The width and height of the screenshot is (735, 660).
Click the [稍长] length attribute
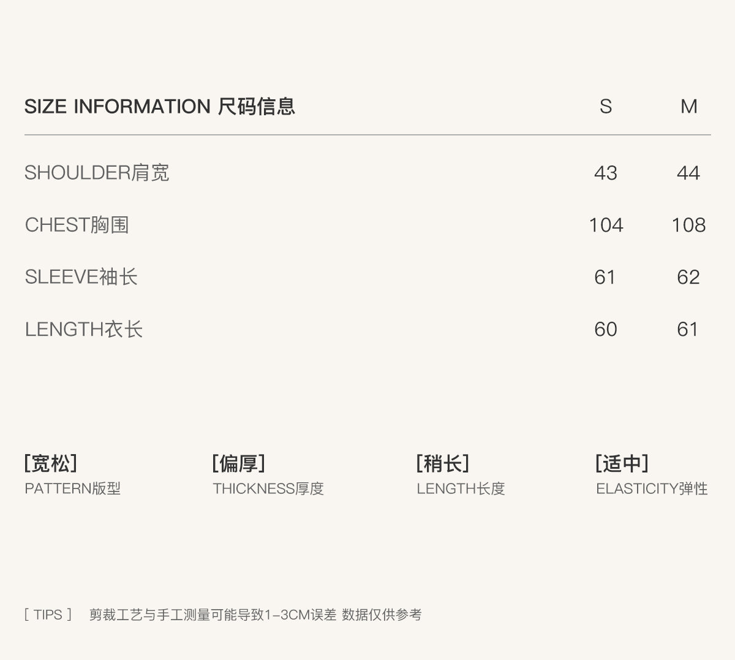coord(442,463)
